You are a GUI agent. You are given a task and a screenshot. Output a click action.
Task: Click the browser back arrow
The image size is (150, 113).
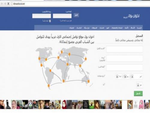point(2,4)
